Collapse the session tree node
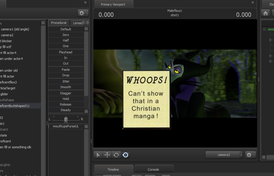The height and width of the screenshot is (176, 274). (264, 29)
